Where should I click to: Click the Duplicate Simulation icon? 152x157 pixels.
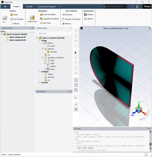tap(41, 19)
